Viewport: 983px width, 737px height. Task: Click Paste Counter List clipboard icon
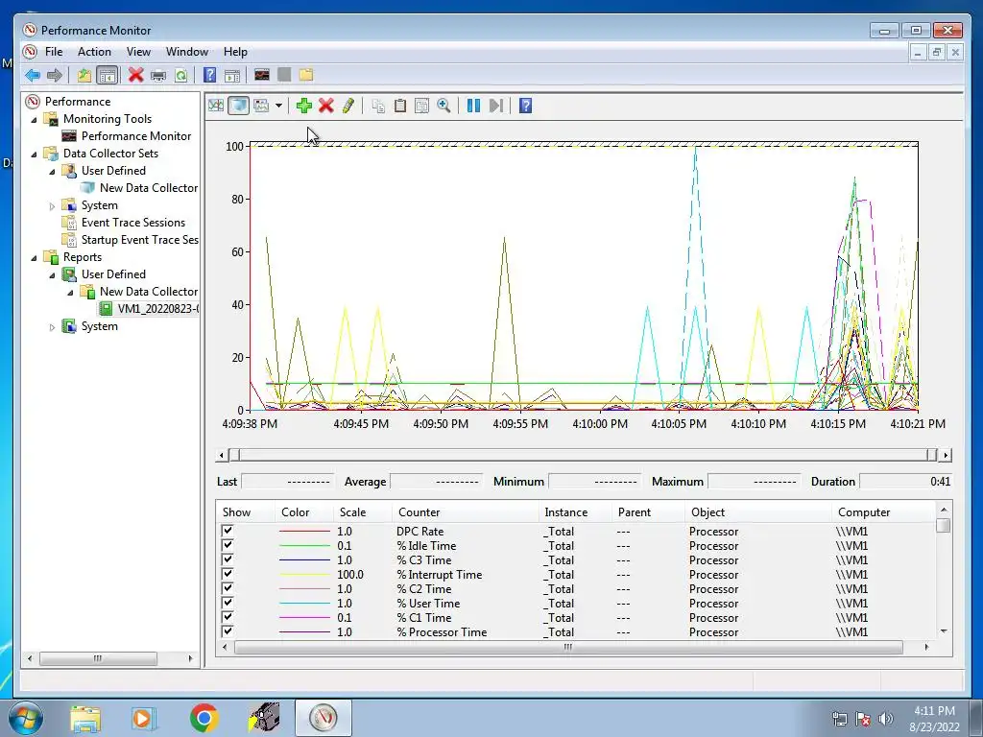click(x=400, y=106)
